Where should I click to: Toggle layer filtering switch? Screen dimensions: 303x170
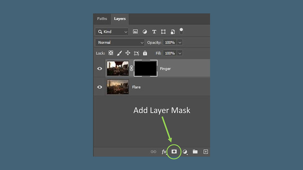click(x=181, y=31)
